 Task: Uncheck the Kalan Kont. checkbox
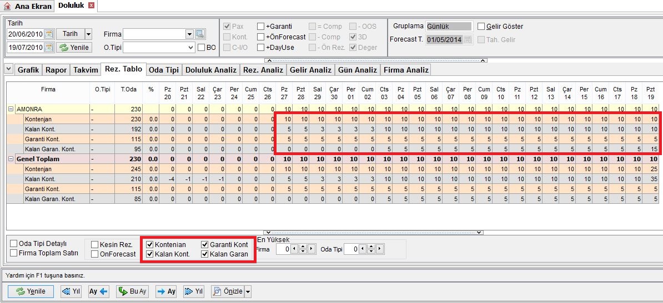(150, 254)
